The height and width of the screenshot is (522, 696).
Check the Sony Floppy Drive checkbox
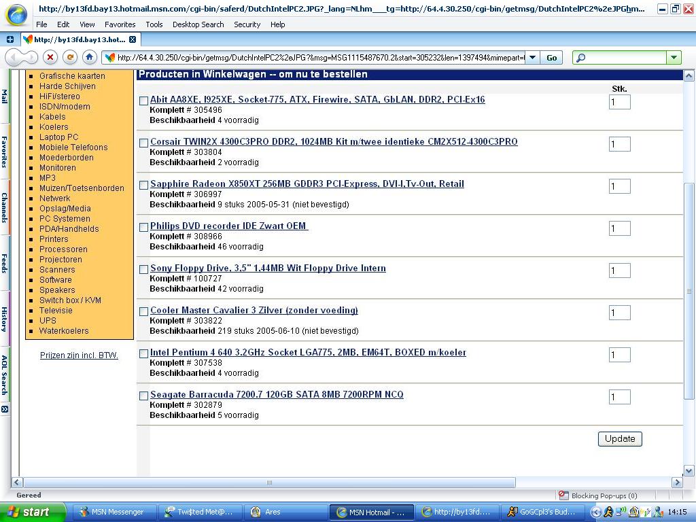143,269
